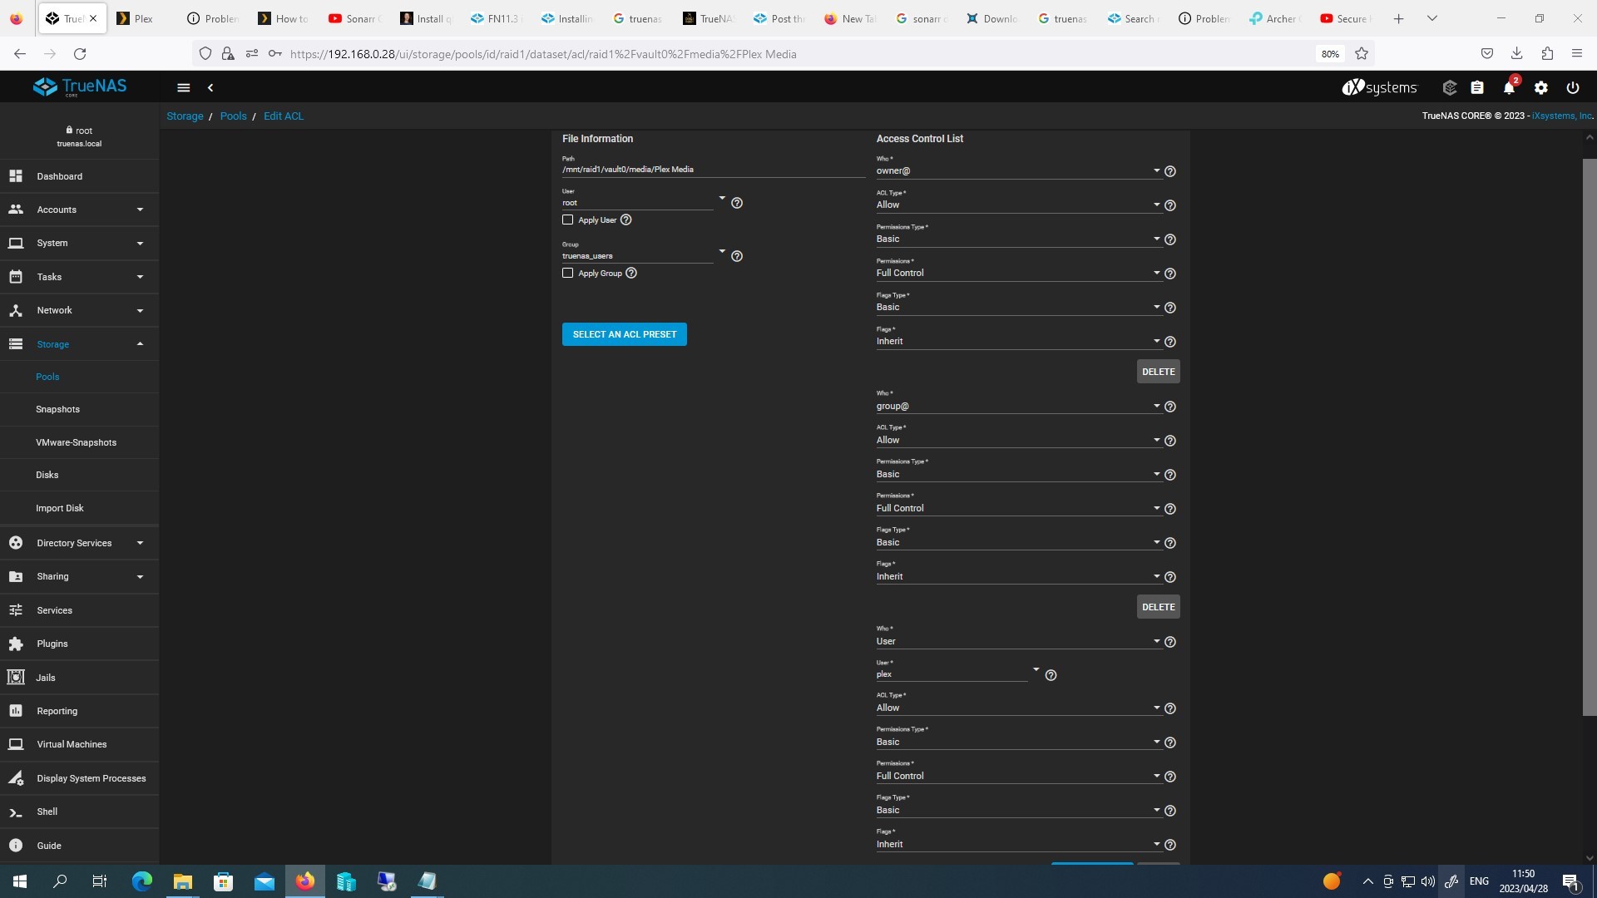
Task: Click SELECT AN ACL PRESET button
Action: pos(624,334)
